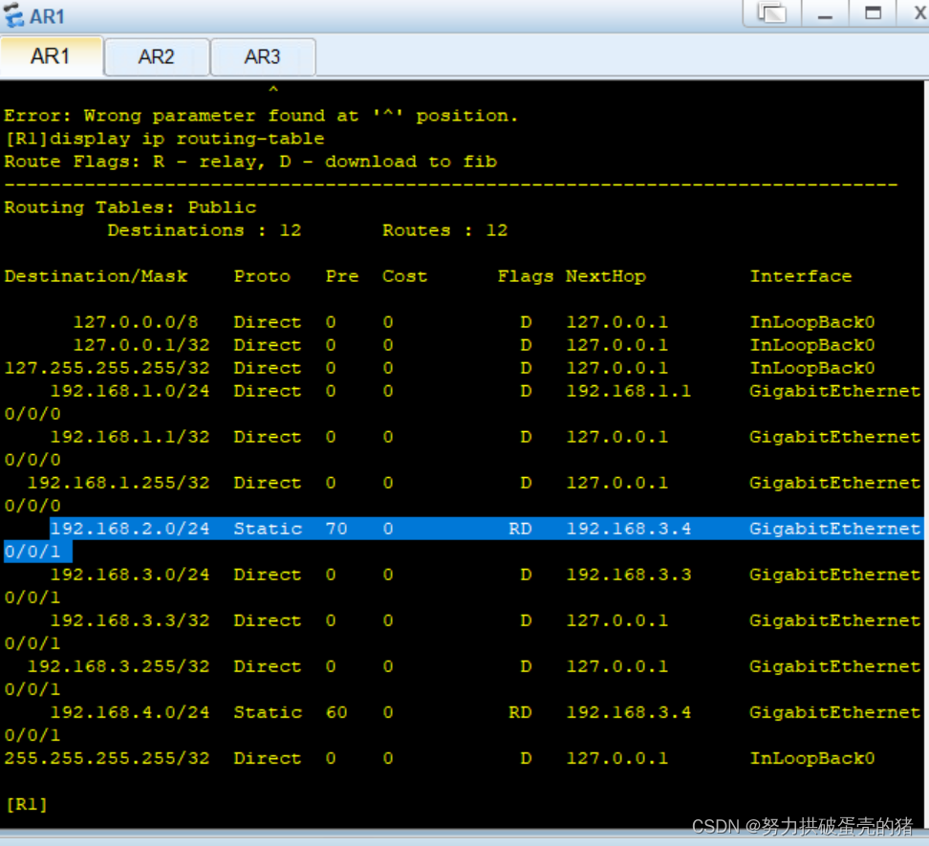Click next hop 192.168.1.1

(x=629, y=391)
